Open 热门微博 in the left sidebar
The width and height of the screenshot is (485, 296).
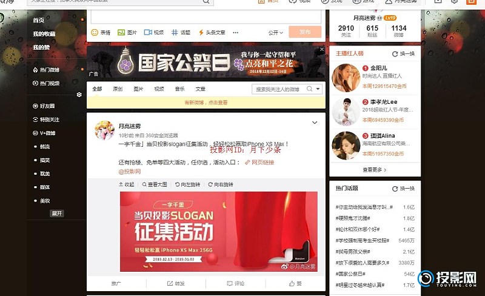point(47,70)
